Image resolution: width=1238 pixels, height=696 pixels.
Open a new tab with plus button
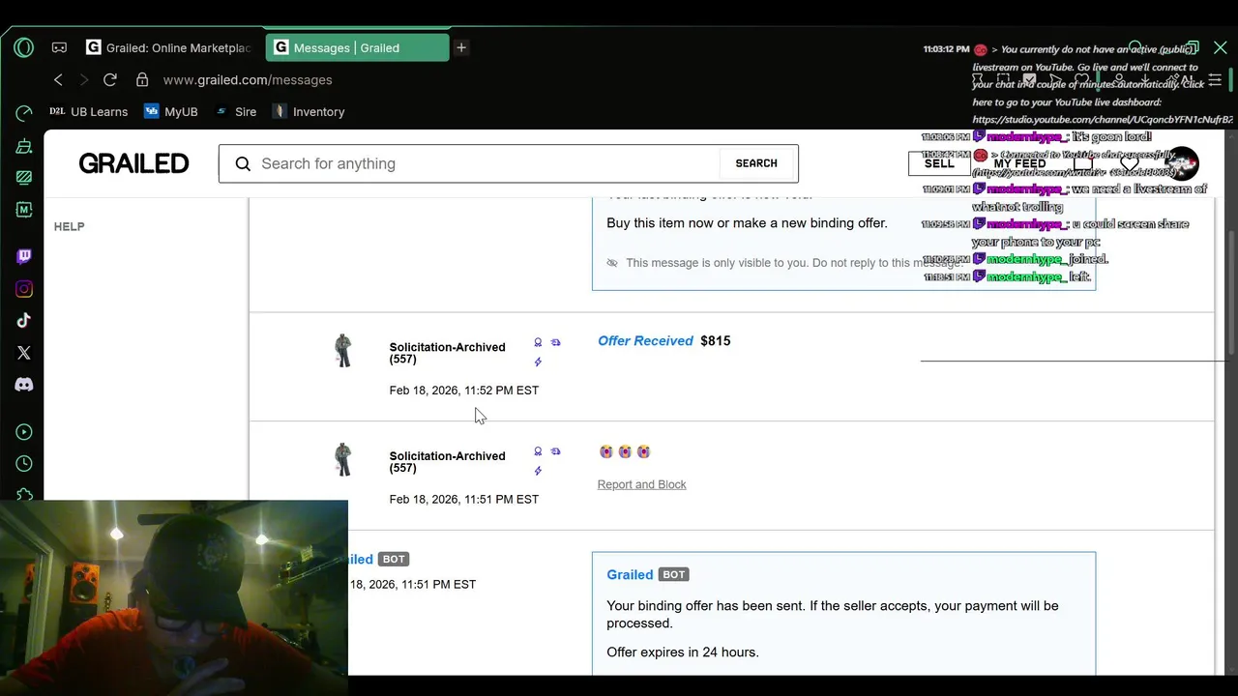coord(461,47)
